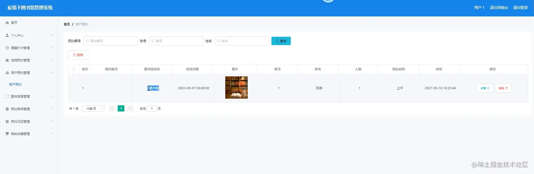Click the 详情 button in 张琳's row
The image size is (534, 174).
point(485,88)
